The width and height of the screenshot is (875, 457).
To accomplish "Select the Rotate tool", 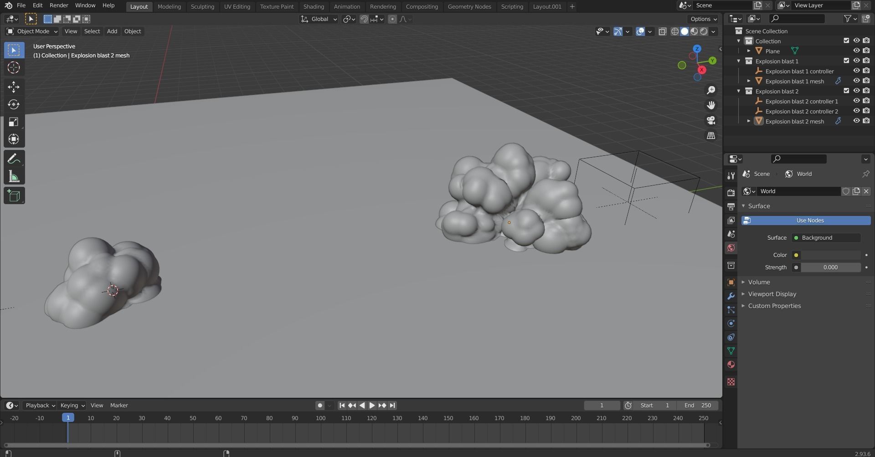I will pyautogui.click(x=14, y=104).
